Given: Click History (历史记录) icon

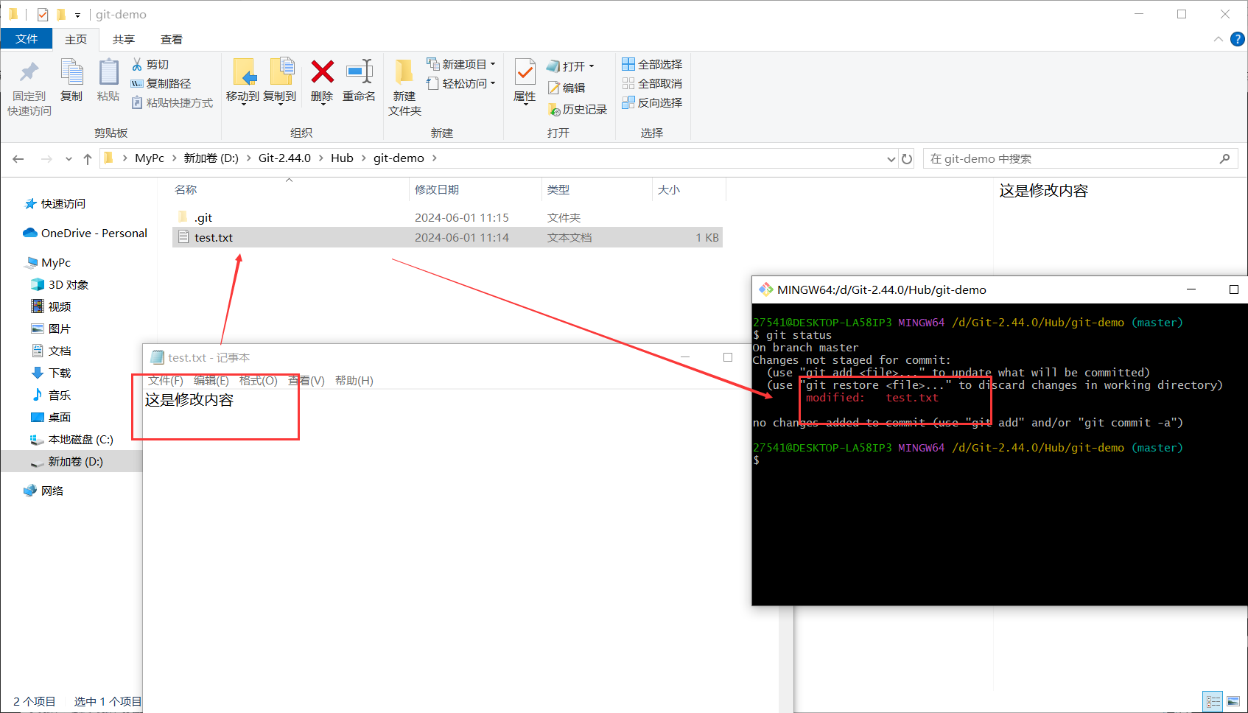Looking at the screenshot, I should pyautogui.click(x=554, y=110).
